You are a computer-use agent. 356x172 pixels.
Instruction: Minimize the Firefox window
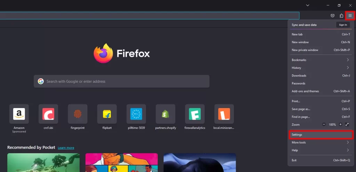(328, 5)
